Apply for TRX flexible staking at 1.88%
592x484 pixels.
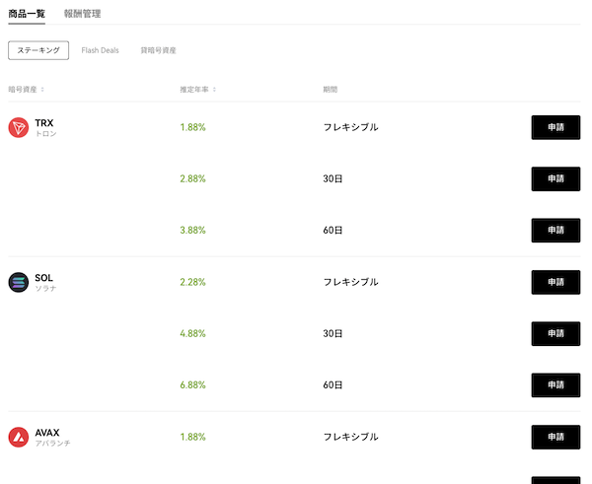(x=555, y=127)
